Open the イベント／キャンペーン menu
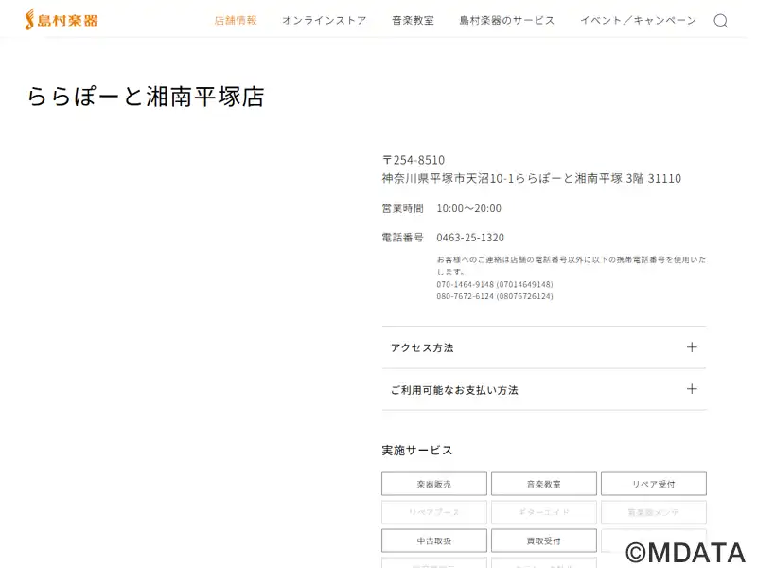 click(638, 20)
